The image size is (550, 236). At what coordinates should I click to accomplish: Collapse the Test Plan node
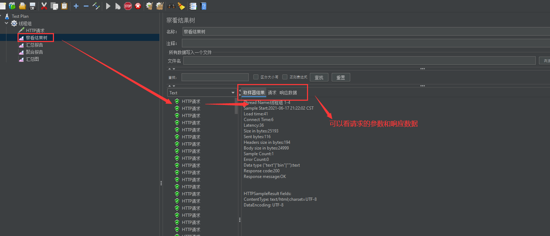click(x=2, y=16)
